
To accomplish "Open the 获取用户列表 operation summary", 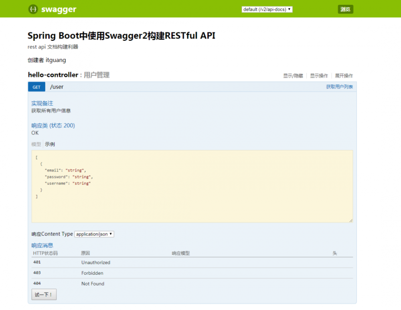I will click(x=339, y=87).
